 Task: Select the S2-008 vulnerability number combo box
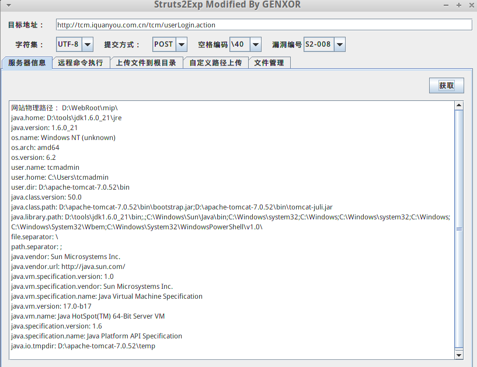click(325, 44)
